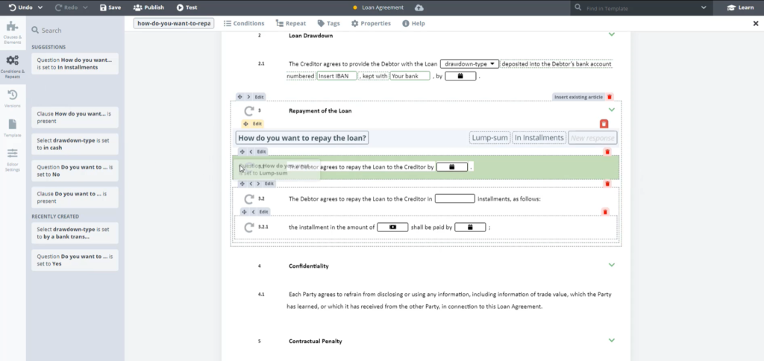Screen dimensions: 764x361
Task: Select the Lump-sum response option
Action: (489, 138)
